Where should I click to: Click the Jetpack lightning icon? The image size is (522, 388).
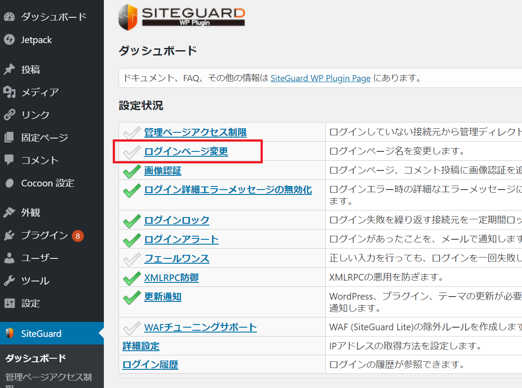pyautogui.click(x=9, y=40)
